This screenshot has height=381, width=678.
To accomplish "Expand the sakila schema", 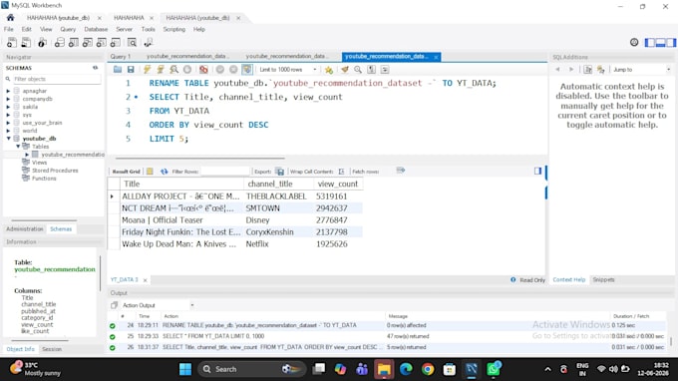I will point(8,107).
